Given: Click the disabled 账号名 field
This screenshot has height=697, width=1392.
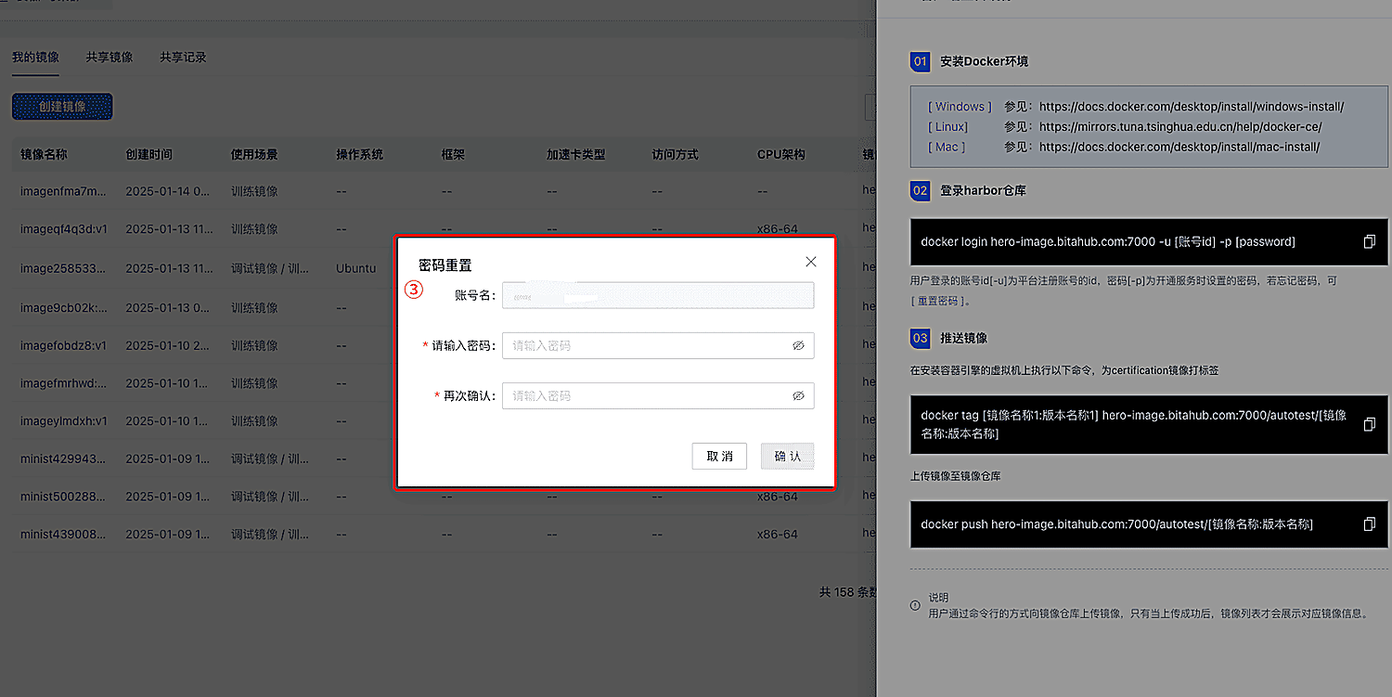Looking at the screenshot, I should point(658,295).
